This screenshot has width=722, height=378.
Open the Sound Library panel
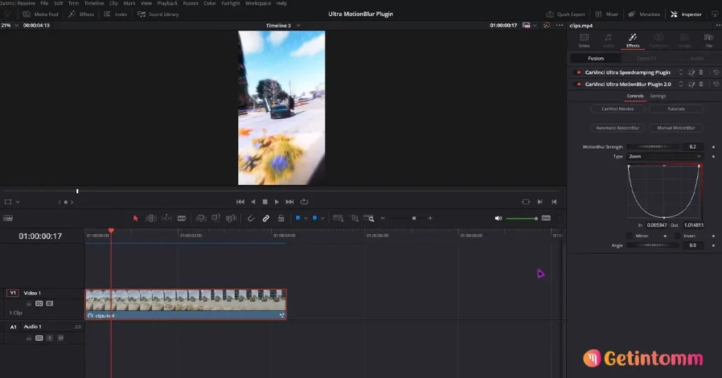pyautogui.click(x=158, y=14)
